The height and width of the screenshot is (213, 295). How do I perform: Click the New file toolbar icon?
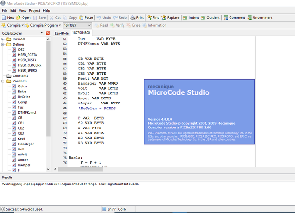[x=4, y=17]
